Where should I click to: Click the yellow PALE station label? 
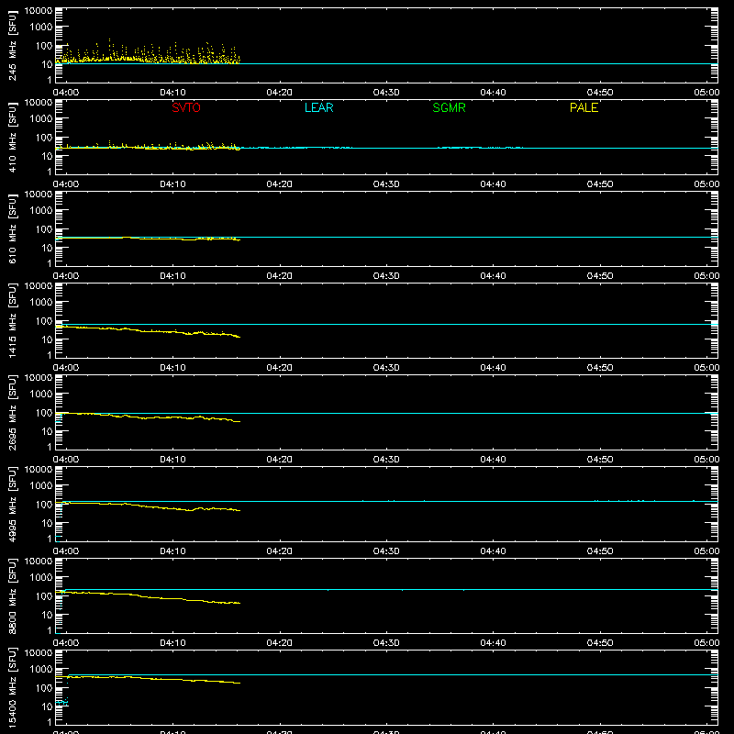[584, 107]
